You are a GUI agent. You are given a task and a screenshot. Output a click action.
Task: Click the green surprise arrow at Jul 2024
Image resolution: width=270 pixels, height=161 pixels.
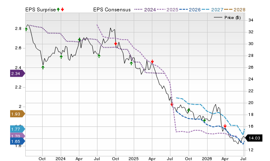(x=99, y=56)
